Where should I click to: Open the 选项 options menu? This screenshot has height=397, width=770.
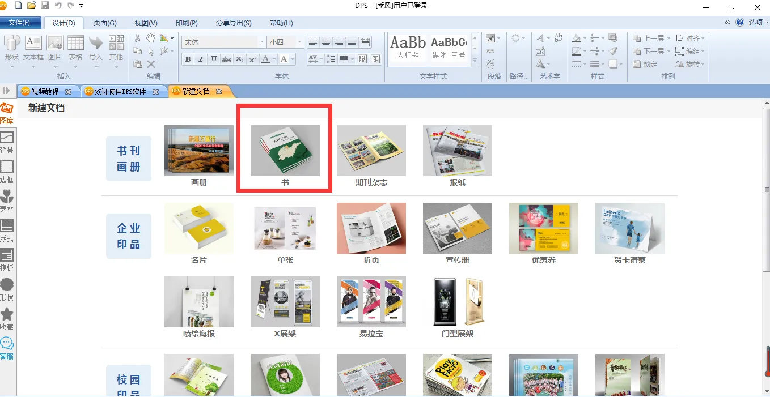tap(758, 23)
